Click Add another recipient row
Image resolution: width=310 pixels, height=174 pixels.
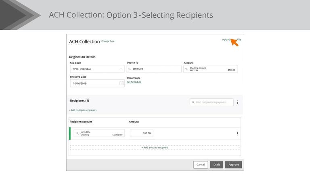[155, 147]
